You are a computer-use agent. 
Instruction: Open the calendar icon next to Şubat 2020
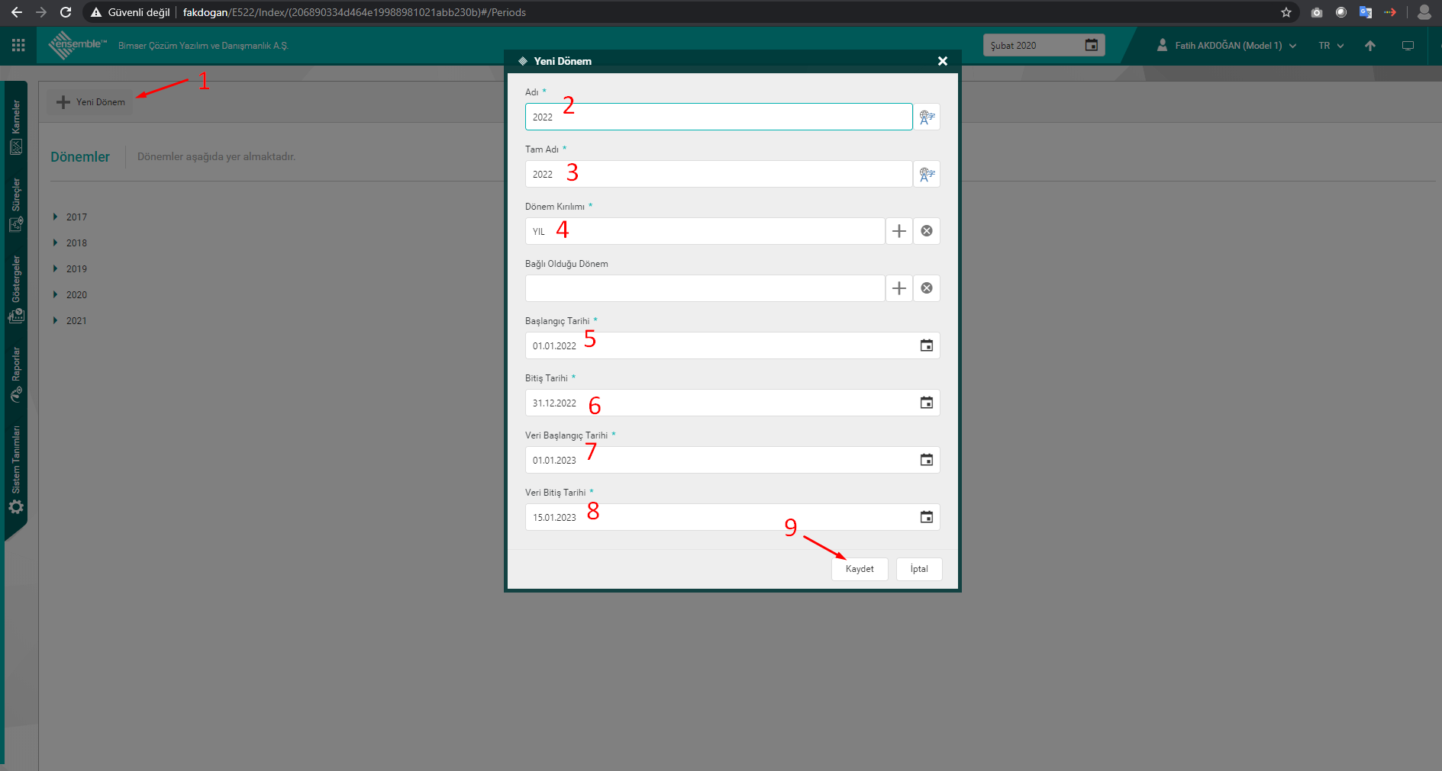(1092, 45)
